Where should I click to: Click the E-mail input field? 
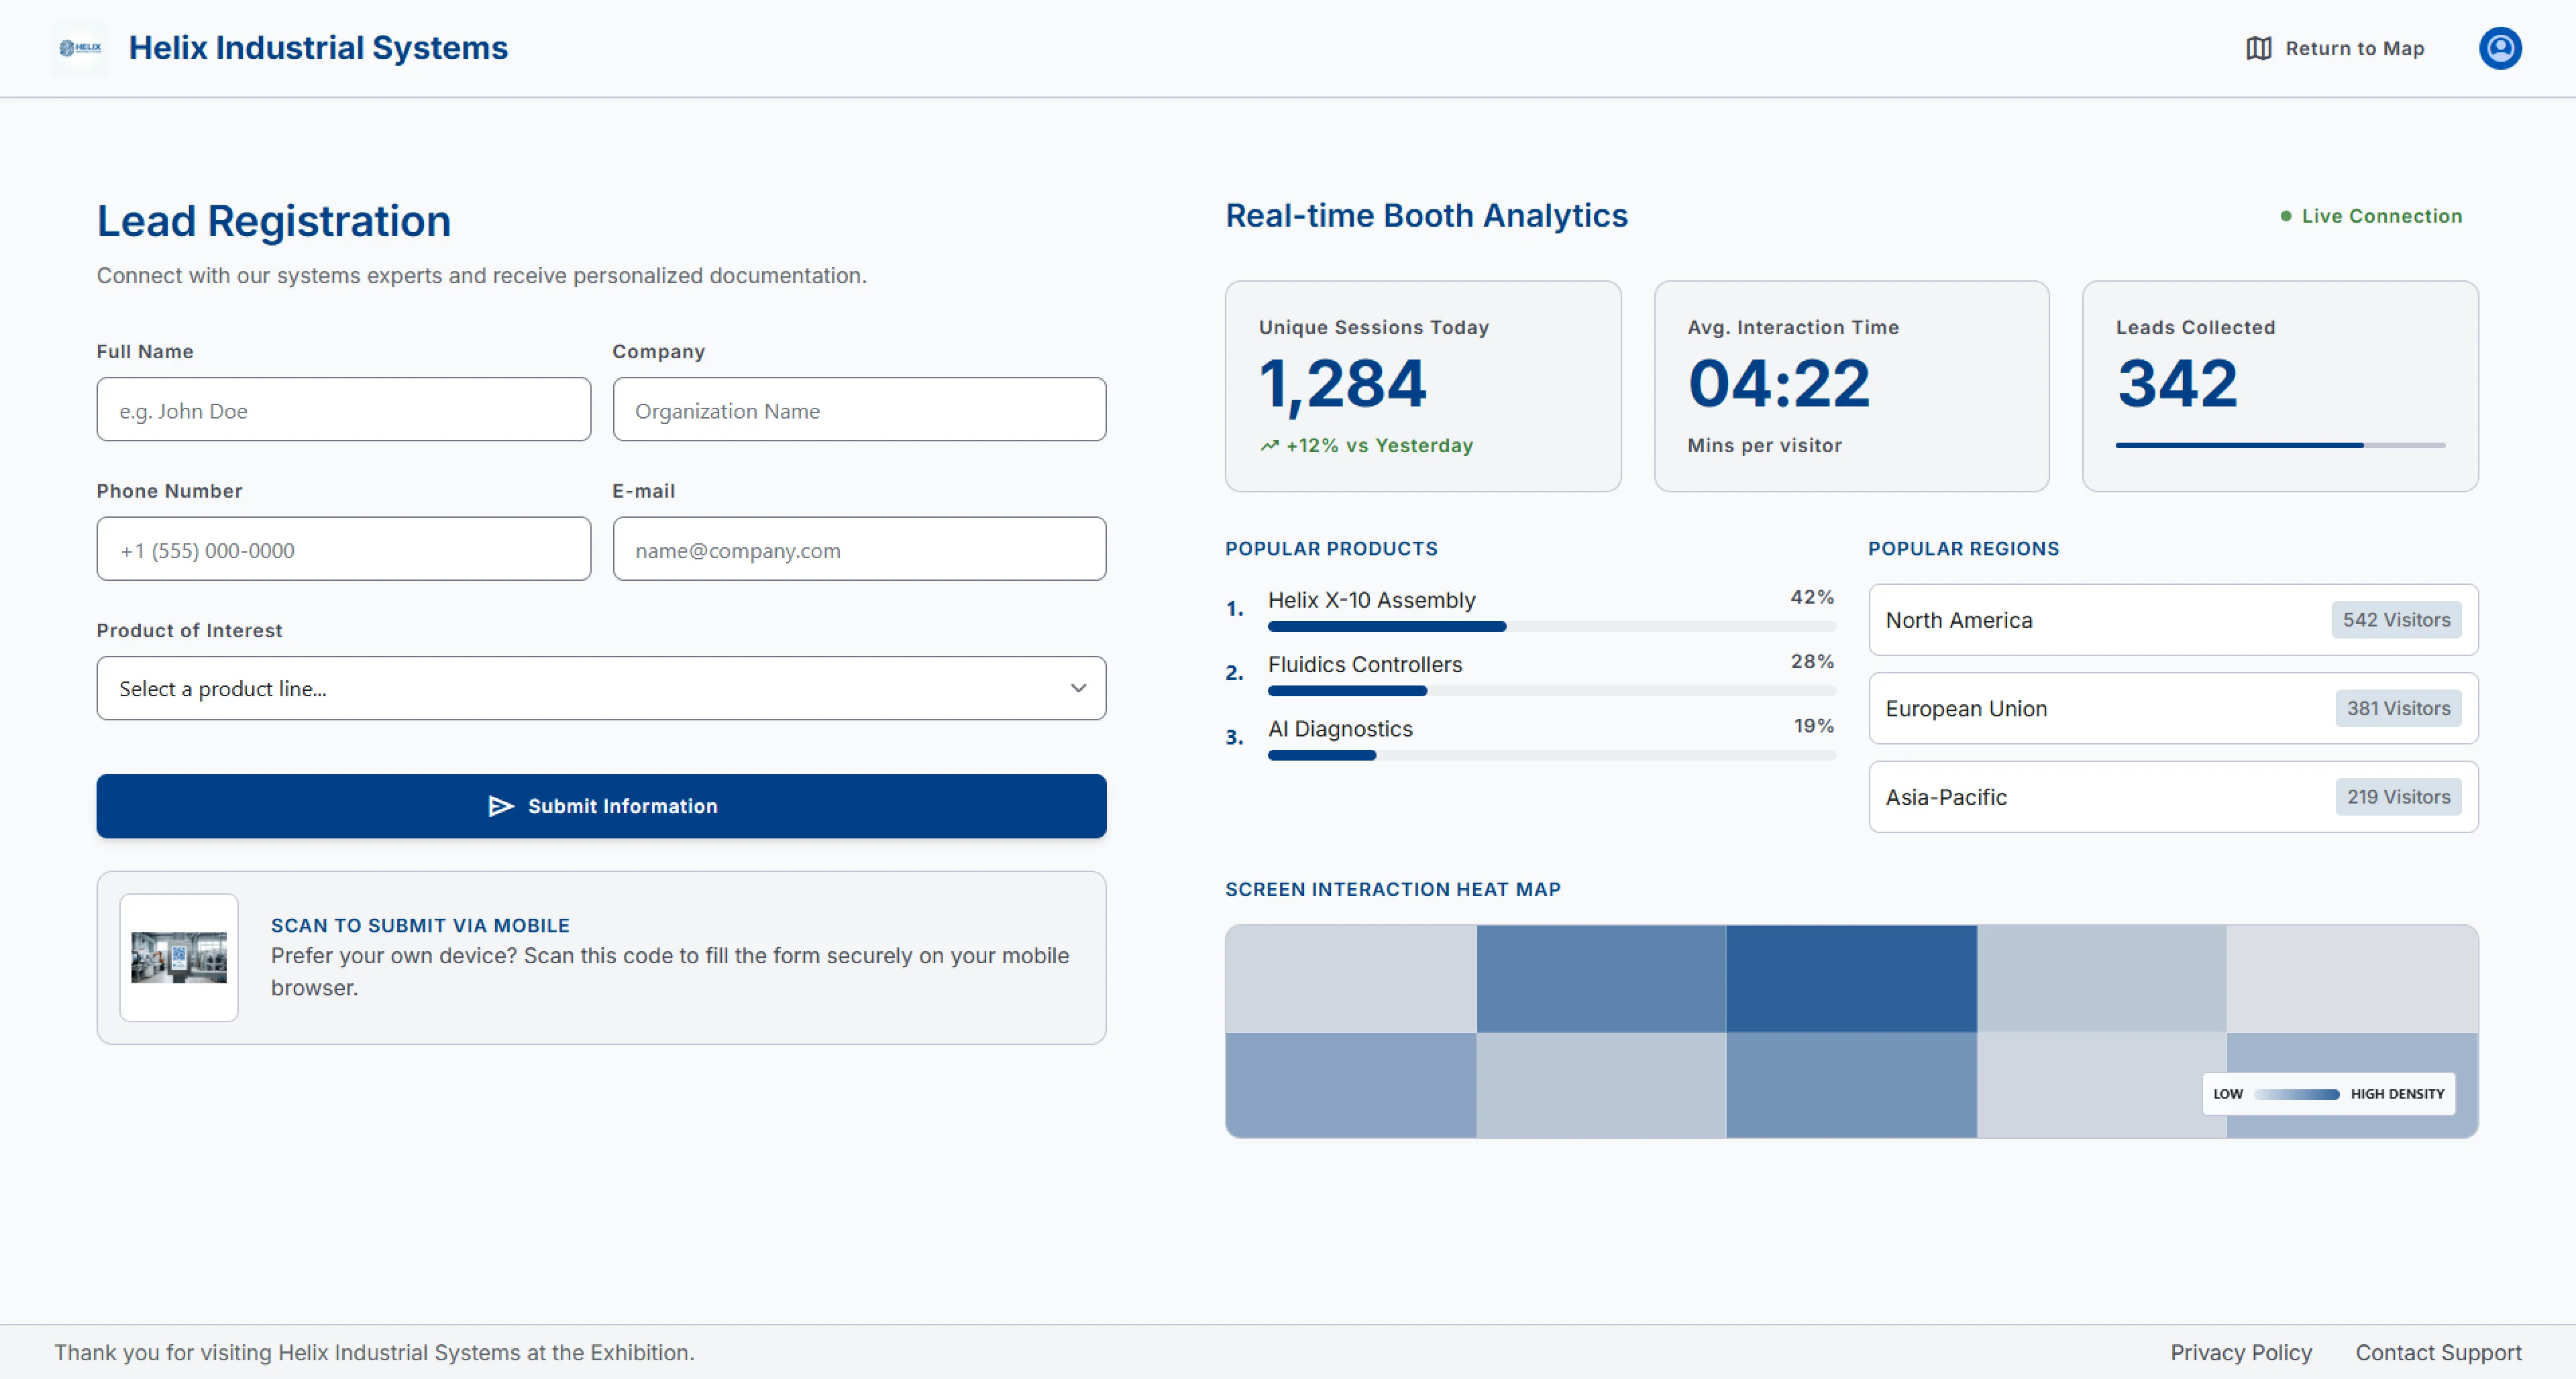[x=859, y=549]
